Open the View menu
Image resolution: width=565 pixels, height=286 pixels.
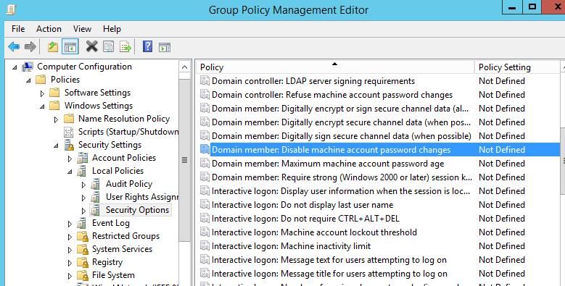(82, 29)
